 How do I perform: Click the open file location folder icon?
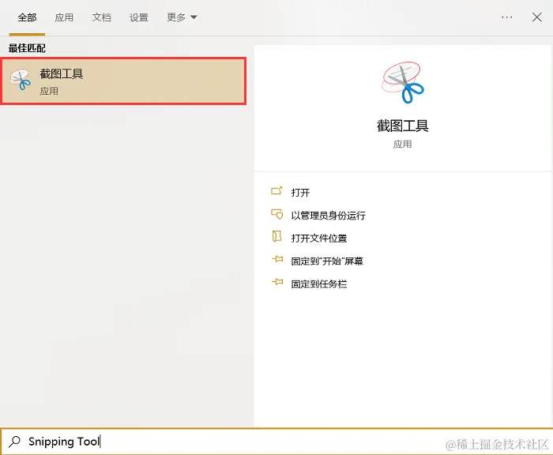(276, 236)
